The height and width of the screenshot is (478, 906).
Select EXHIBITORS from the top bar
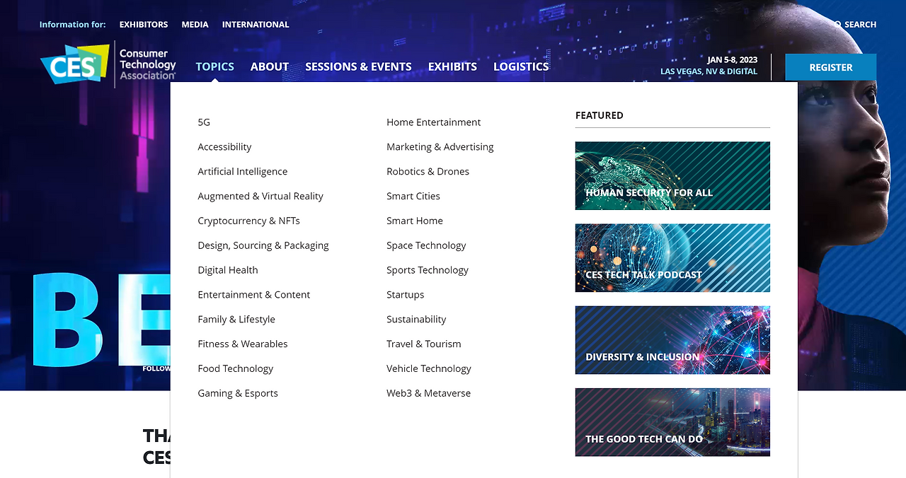[x=144, y=24]
